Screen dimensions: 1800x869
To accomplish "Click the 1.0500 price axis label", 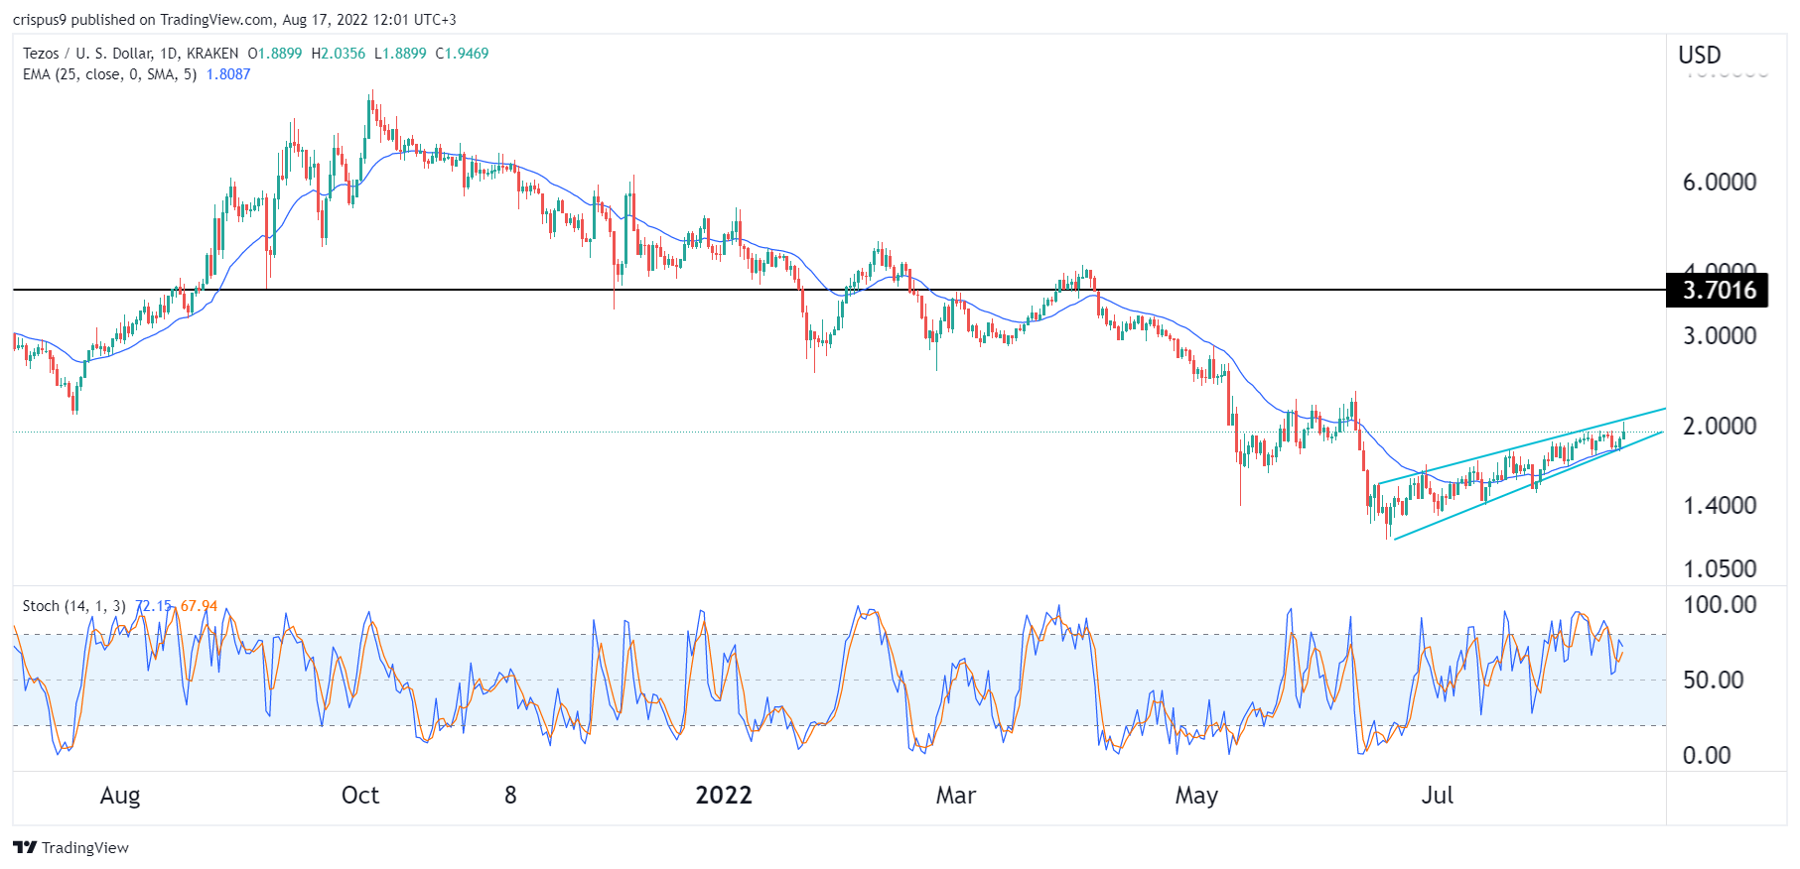I will pos(1720,568).
